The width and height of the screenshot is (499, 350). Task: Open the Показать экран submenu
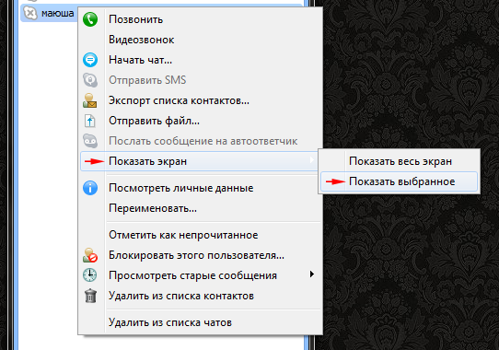click(x=200, y=161)
